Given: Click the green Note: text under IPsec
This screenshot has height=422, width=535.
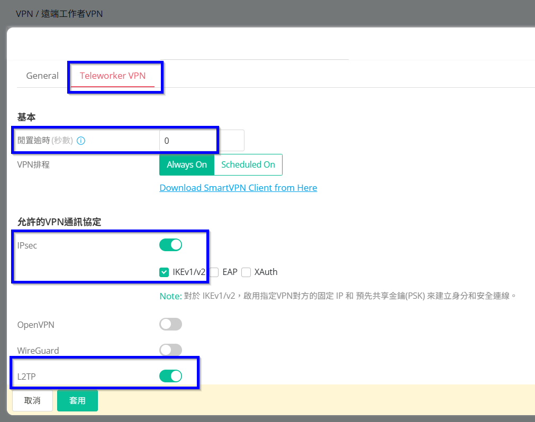Looking at the screenshot, I should pos(170,296).
